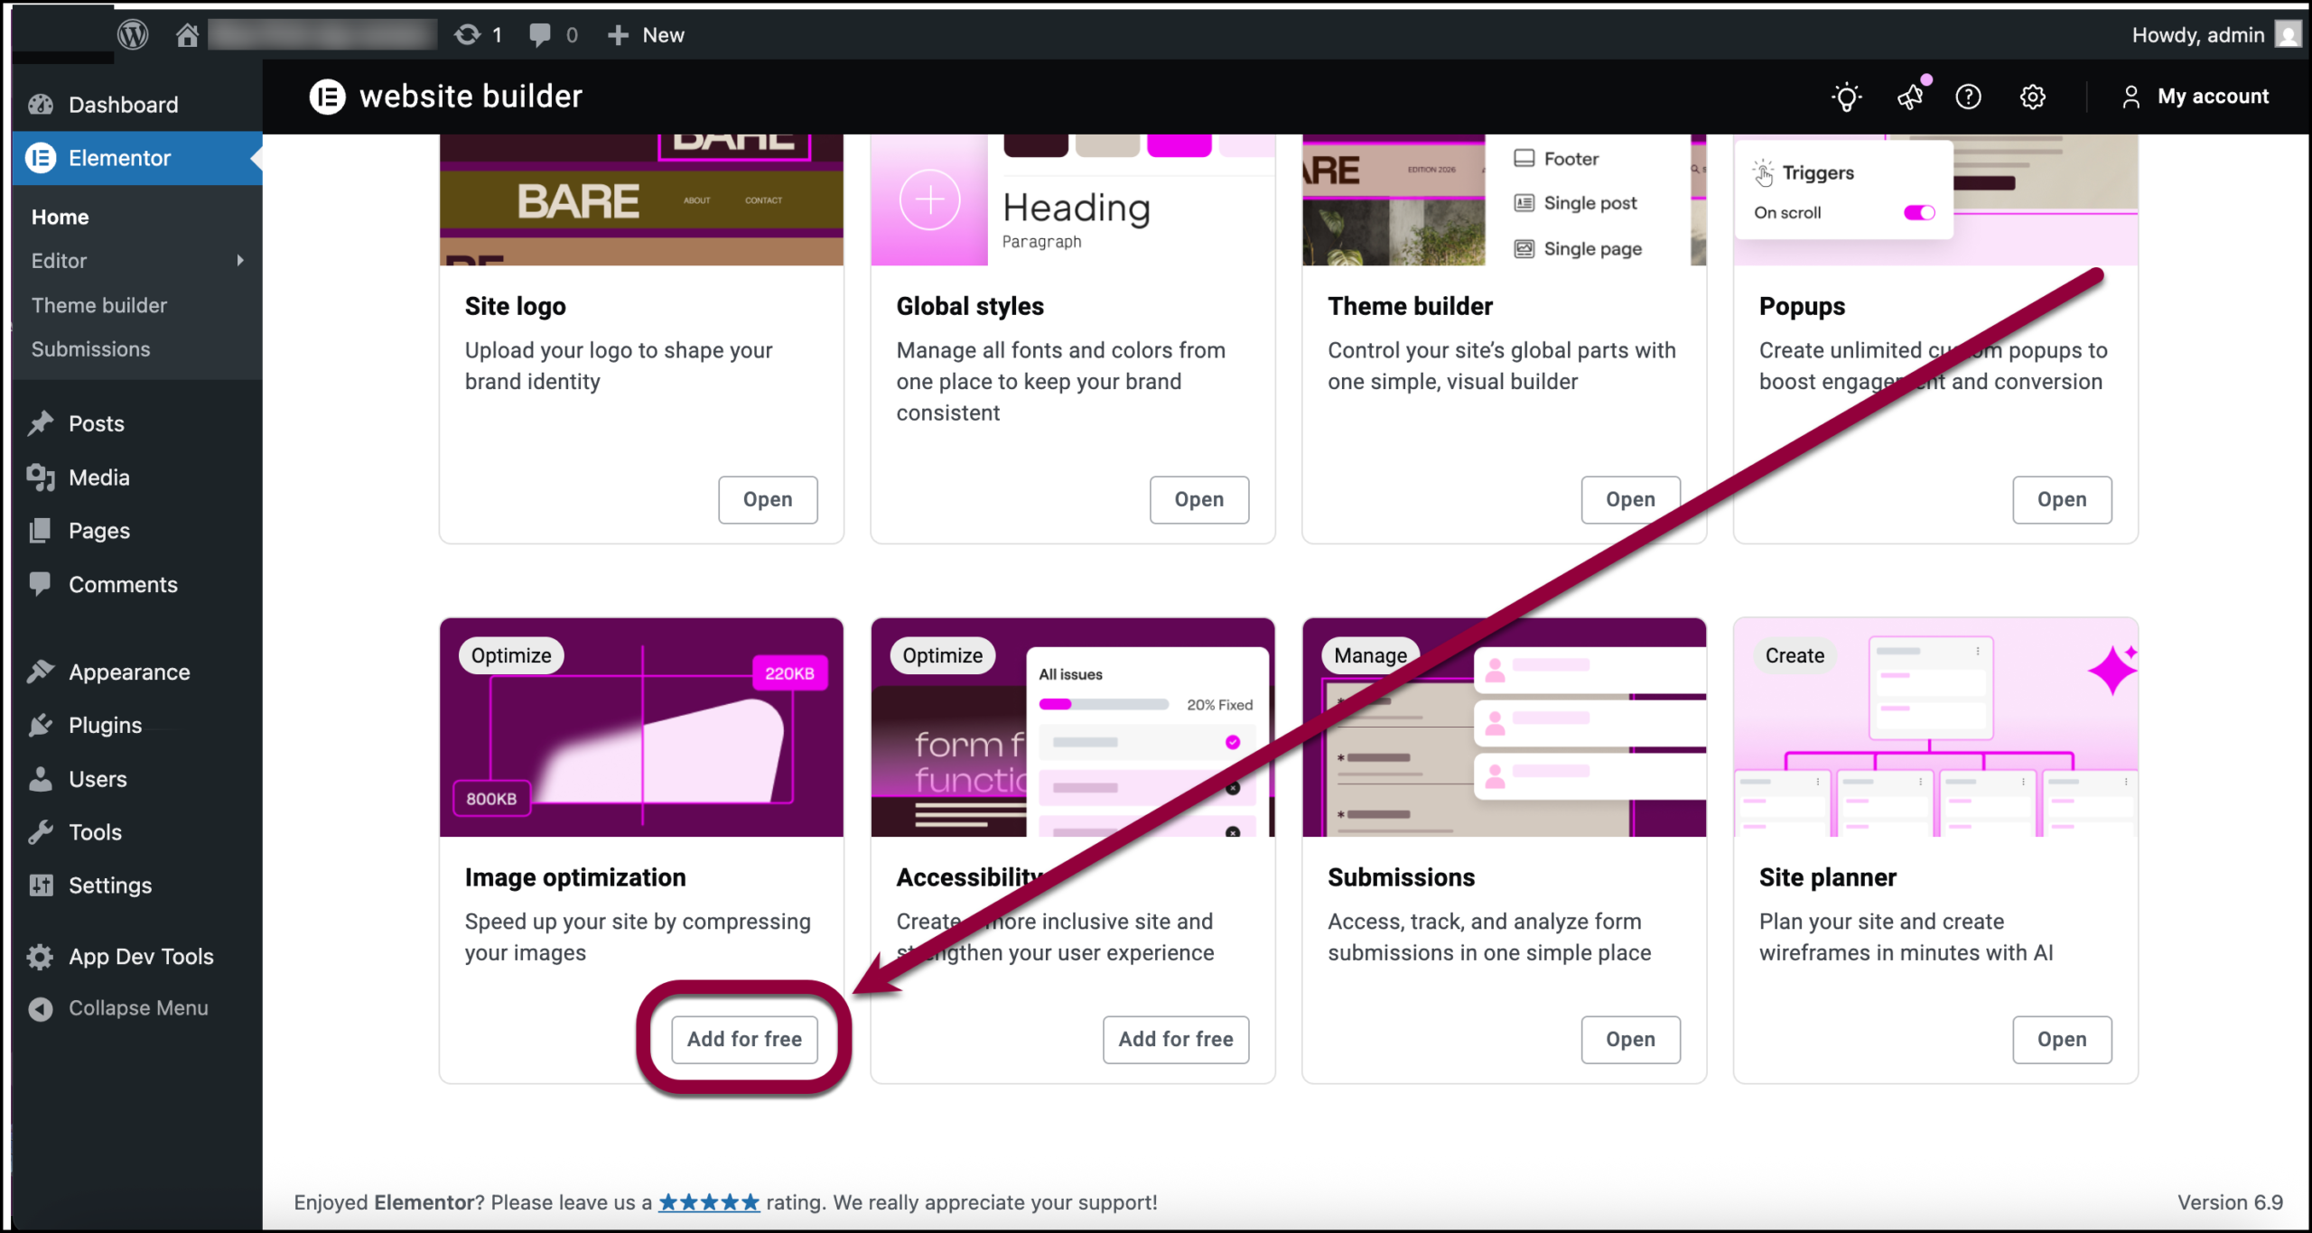Click the magenta color swatch in Global styles
The height and width of the screenshot is (1233, 2312).
point(1179,145)
